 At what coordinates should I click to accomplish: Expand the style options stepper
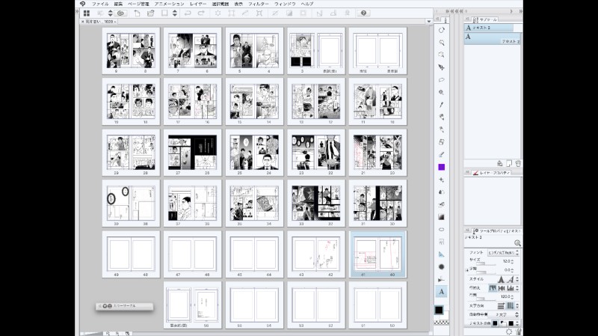(517, 279)
